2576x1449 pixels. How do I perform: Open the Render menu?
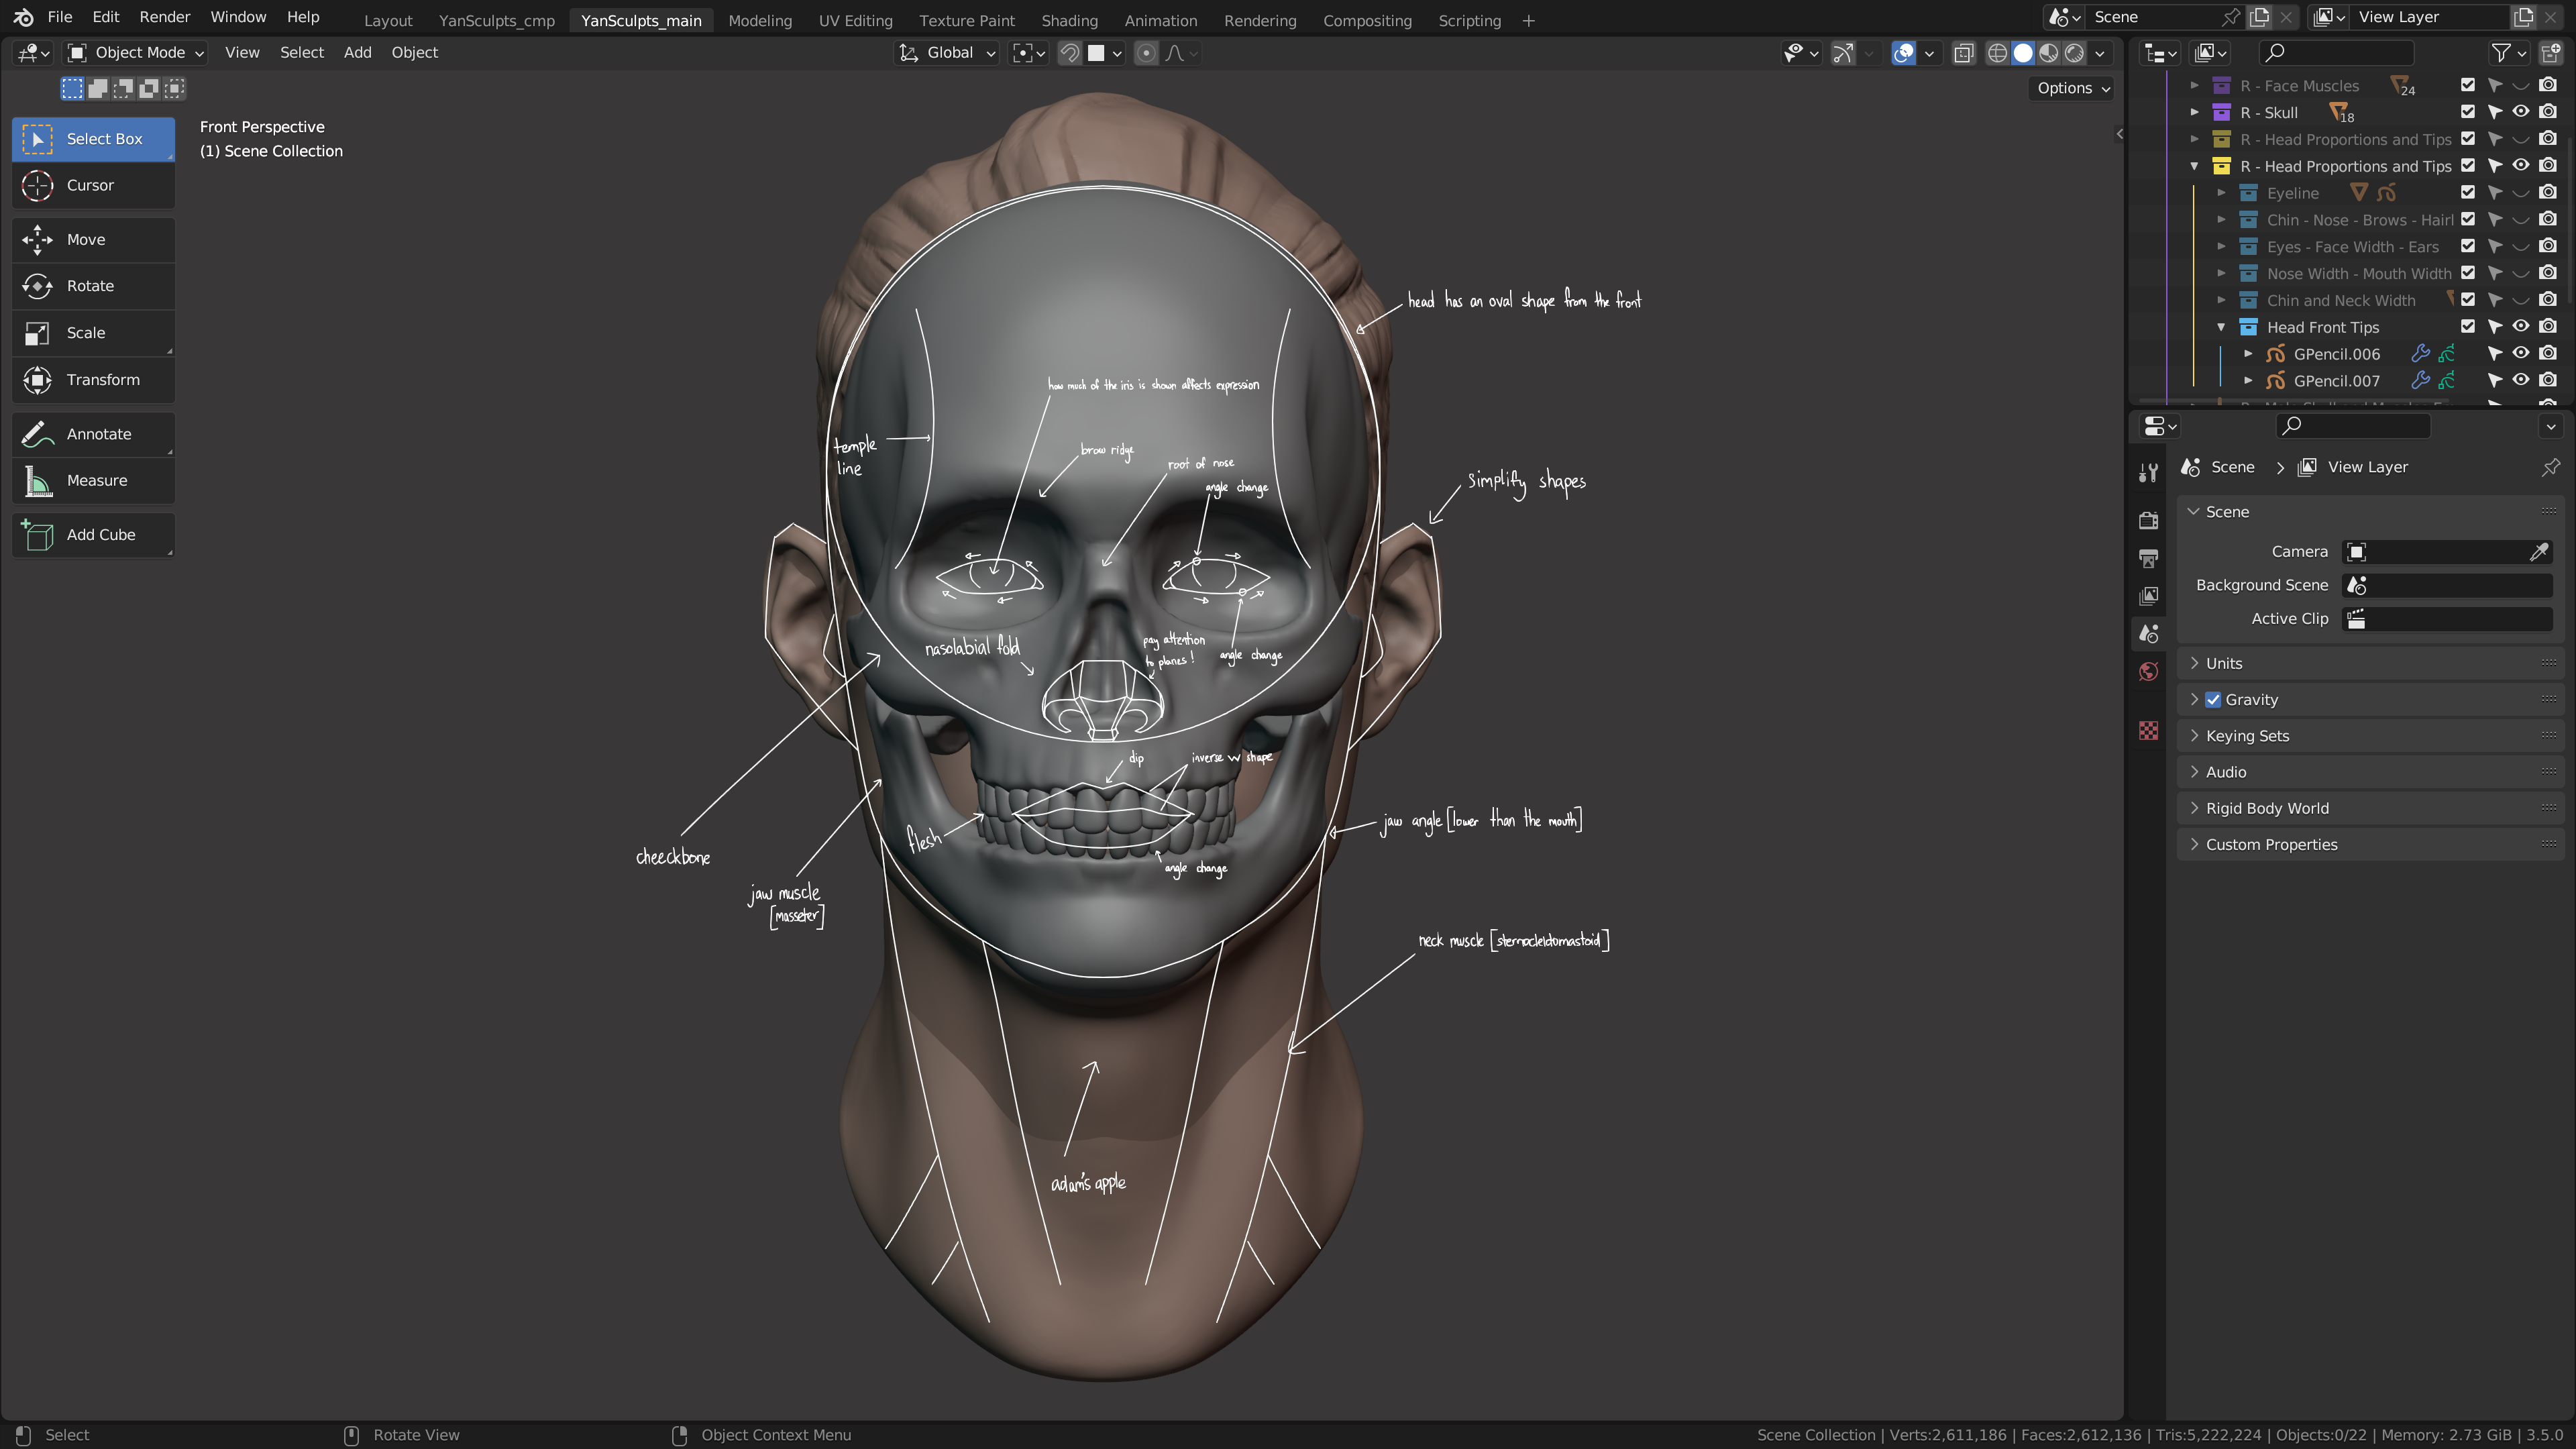pos(164,17)
